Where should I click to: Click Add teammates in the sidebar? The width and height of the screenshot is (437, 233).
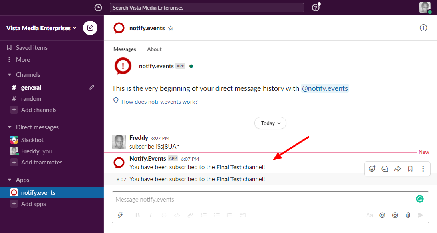(x=42, y=162)
